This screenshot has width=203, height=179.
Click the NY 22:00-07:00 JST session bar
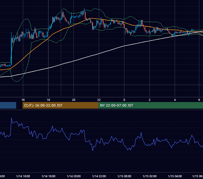point(150,105)
